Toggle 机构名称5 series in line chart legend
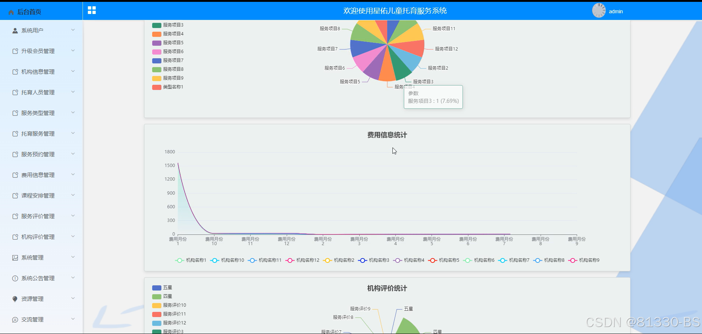The height and width of the screenshot is (334, 702). coord(444,260)
